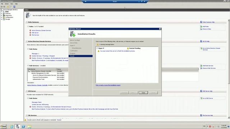Open the DNS Server role link
The height and width of the screenshot is (129, 230).
tap(35, 33)
